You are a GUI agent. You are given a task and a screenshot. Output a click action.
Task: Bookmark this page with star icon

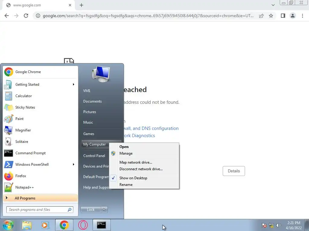tap(271, 16)
